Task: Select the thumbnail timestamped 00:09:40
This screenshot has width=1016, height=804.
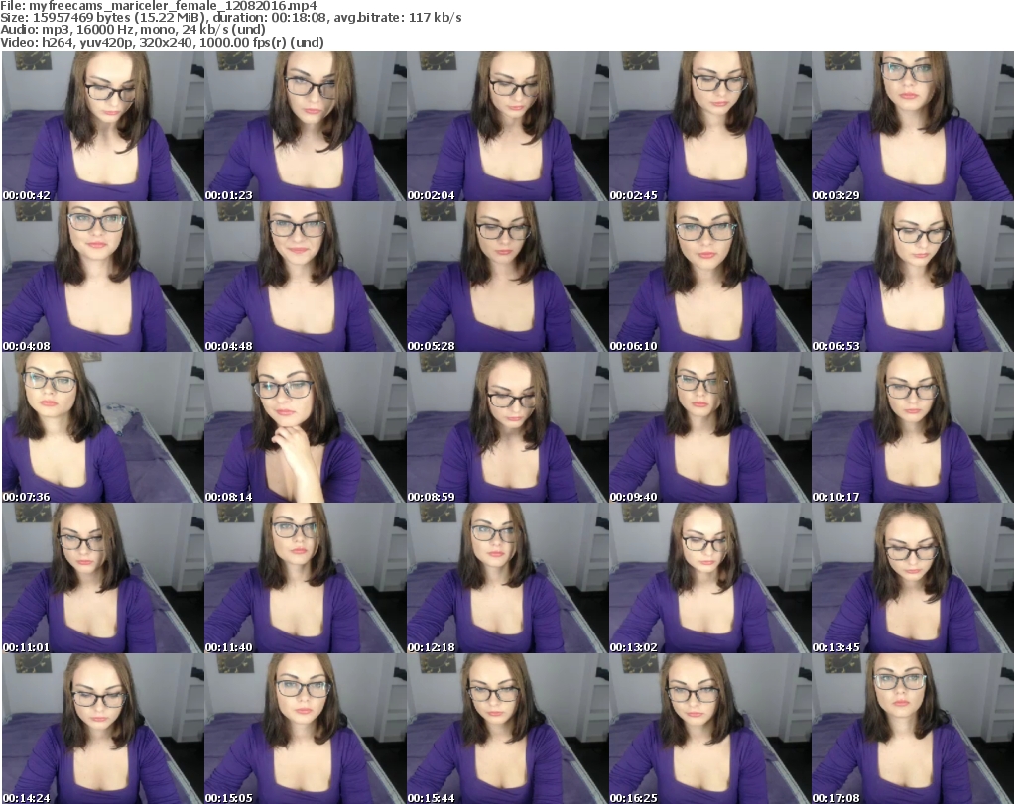Action: (x=709, y=428)
